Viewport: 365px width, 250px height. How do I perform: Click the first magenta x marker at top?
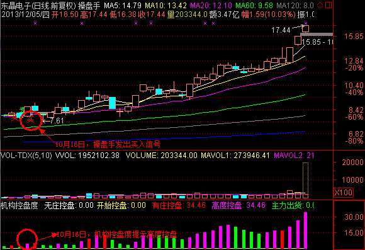click(x=35, y=23)
